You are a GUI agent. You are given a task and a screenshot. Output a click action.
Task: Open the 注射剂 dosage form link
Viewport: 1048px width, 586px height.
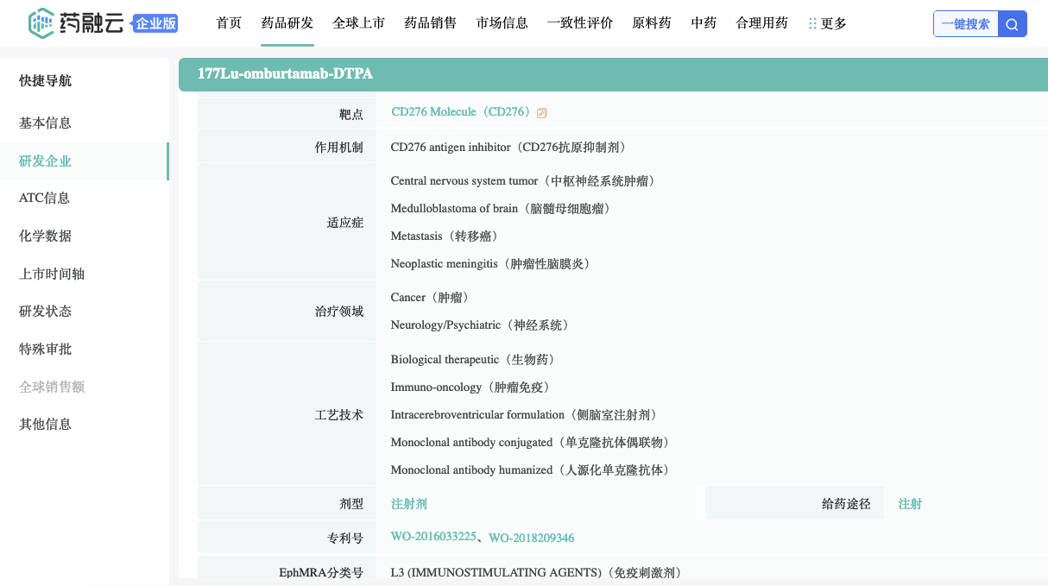click(x=409, y=504)
